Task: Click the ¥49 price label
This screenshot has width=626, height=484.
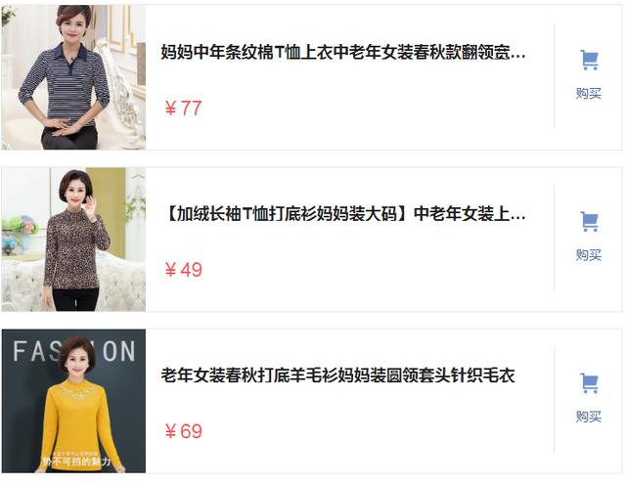Action: point(183,270)
